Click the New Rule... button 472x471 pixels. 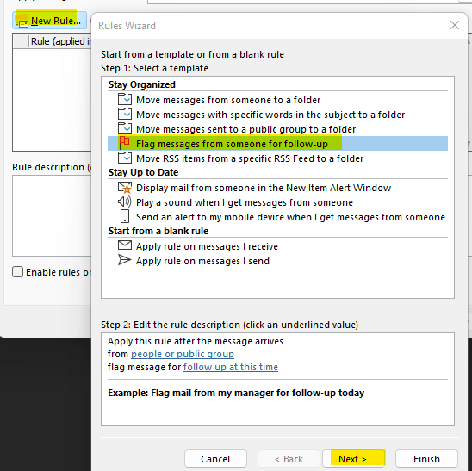(50, 21)
